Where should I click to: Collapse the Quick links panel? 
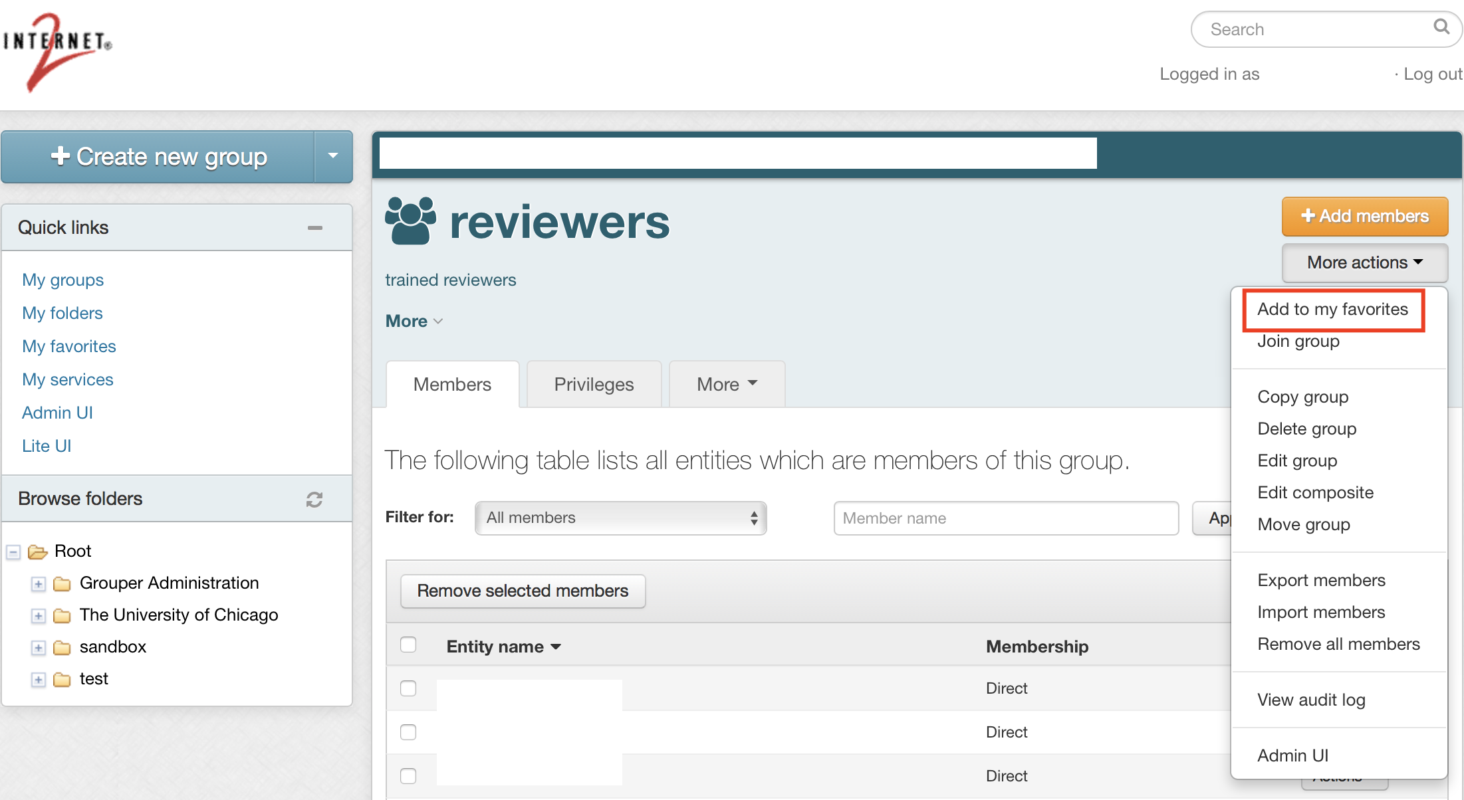[314, 228]
